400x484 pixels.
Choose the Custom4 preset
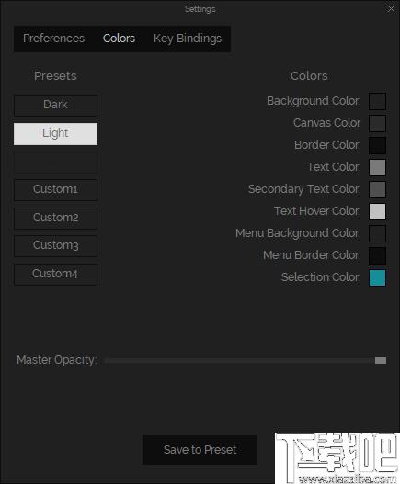(x=56, y=274)
